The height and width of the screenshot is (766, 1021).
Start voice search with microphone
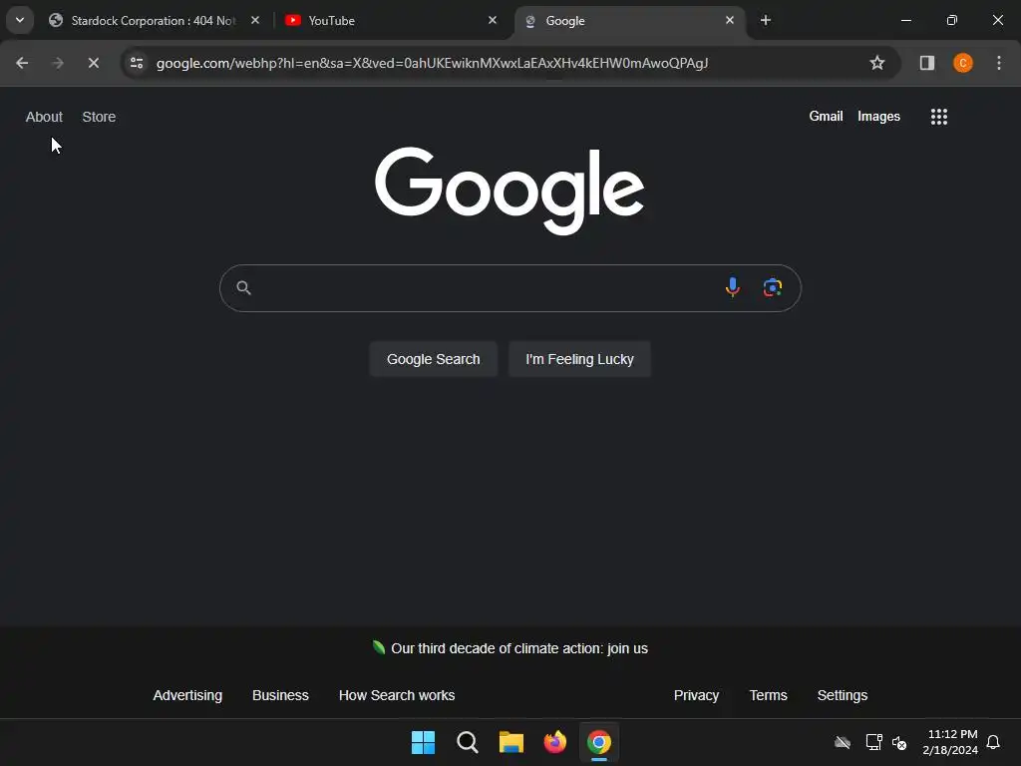[x=733, y=287]
